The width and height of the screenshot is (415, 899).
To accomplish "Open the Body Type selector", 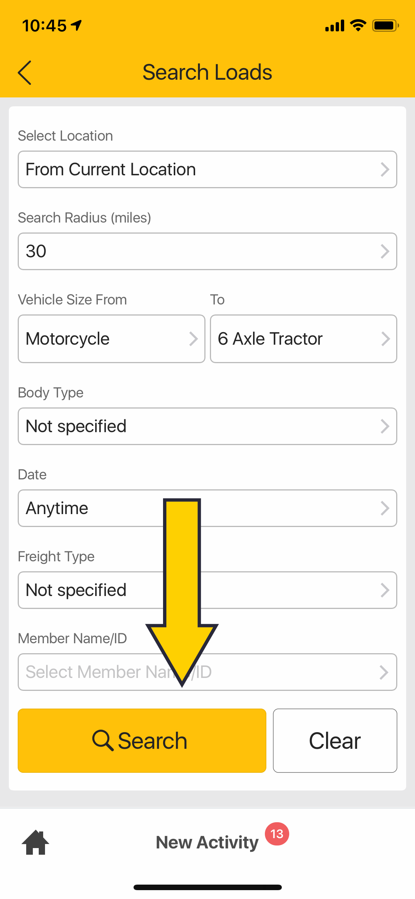I will pyautogui.click(x=207, y=426).
